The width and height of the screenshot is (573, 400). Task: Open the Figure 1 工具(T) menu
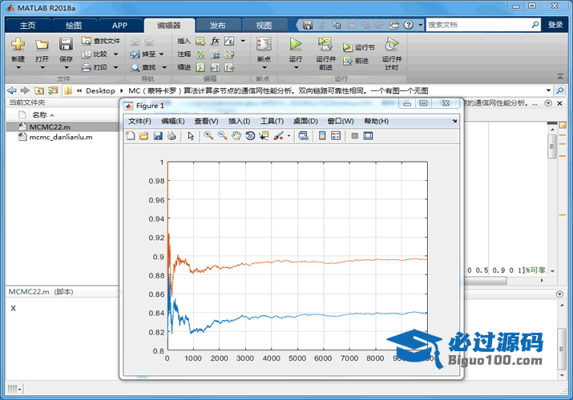(272, 121)
